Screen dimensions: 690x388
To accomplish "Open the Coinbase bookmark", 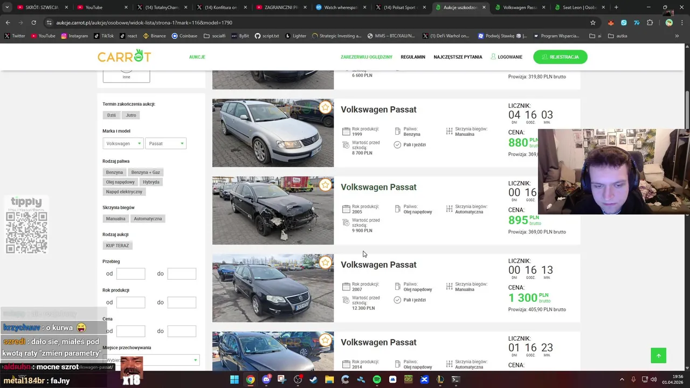I will pos(184,36).
